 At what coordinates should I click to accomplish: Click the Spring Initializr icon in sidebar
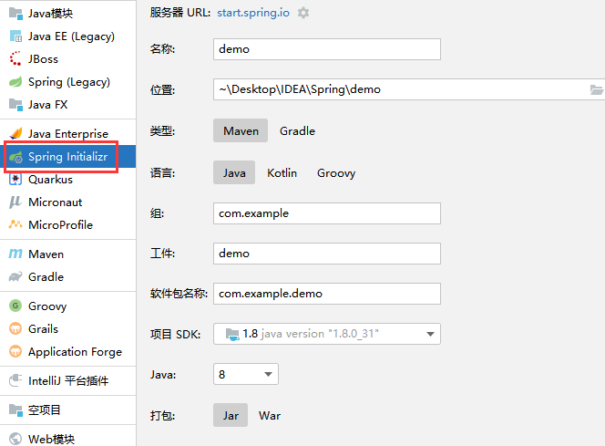15,157
